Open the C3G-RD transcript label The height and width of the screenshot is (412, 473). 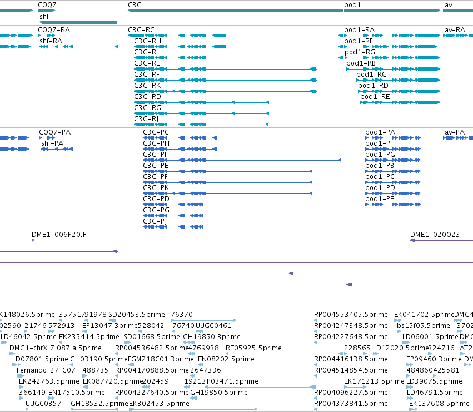point(147,97)
